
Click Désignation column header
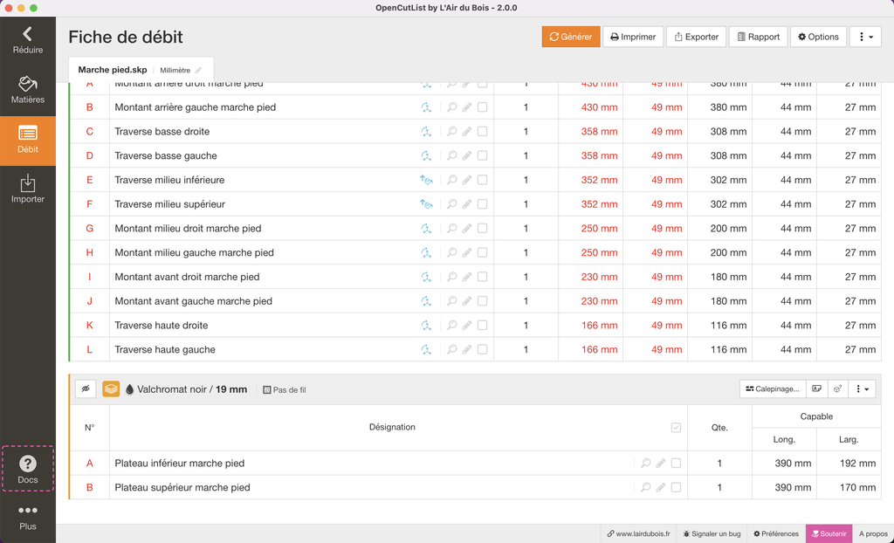pos(392,427)
